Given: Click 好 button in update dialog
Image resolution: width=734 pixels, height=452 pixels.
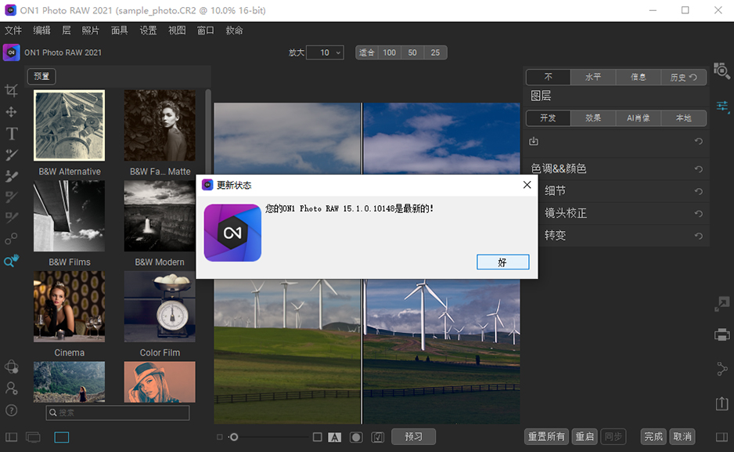Looking at the screenshot, I should click(502, 262).
